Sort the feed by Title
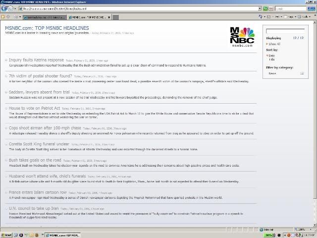The width and height of the screenshot is (317, 238). tap(271, 59)
